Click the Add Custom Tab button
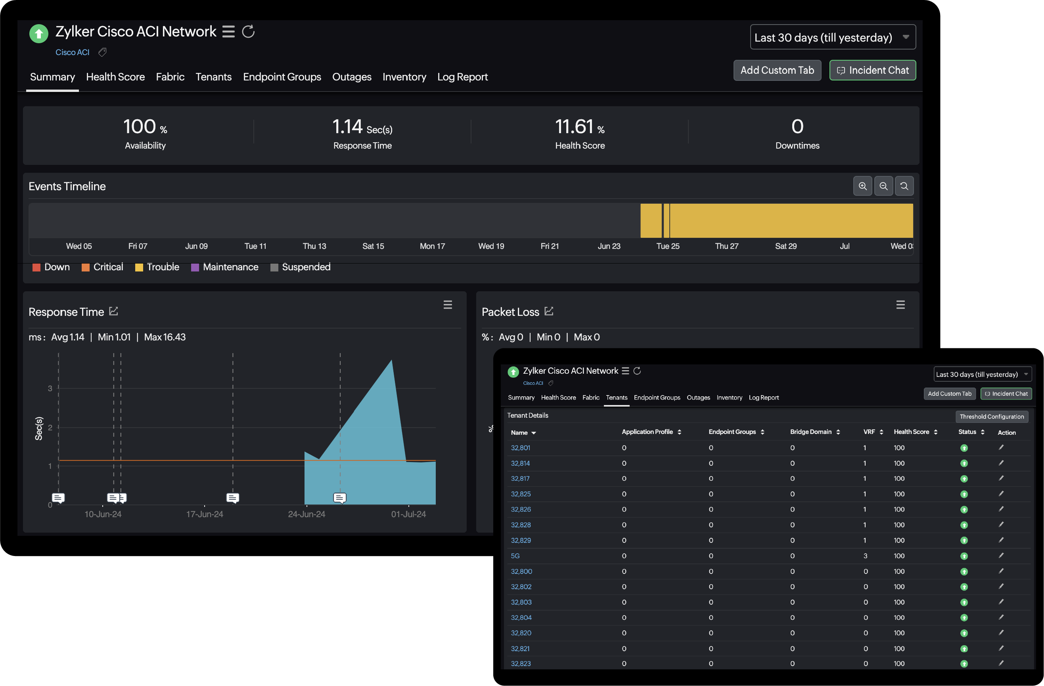The height and width of the screenshot is (686, 1044). pyautogui.click(x=776, y=70)
